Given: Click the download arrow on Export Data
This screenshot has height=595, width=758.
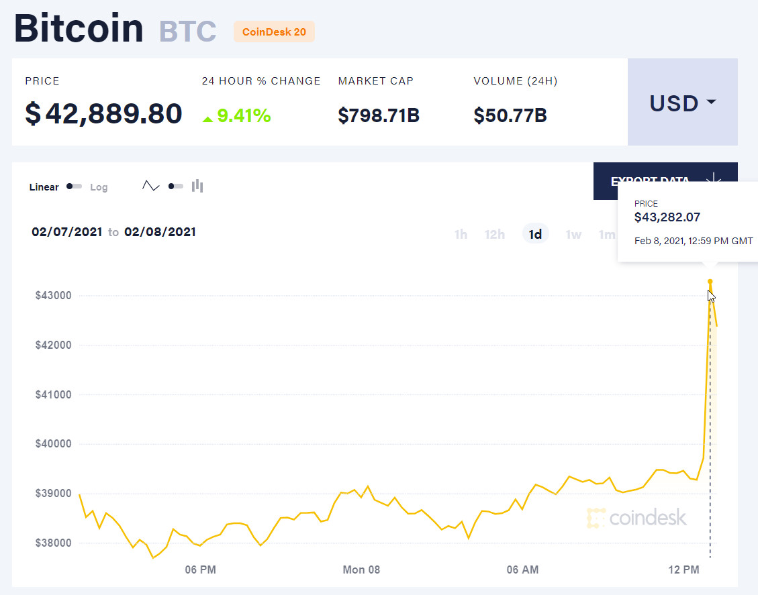Looking at the screenshot, I should [x=713, y=180].
